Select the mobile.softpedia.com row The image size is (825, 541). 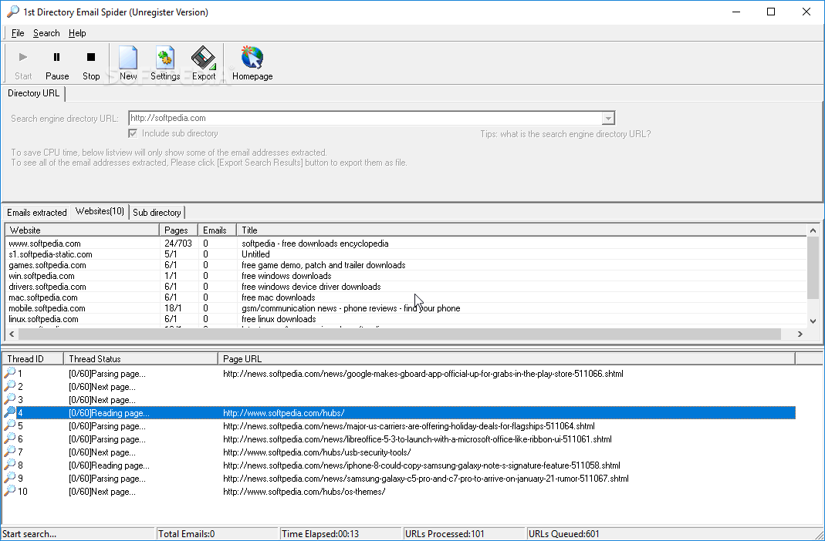pos(406,308)
